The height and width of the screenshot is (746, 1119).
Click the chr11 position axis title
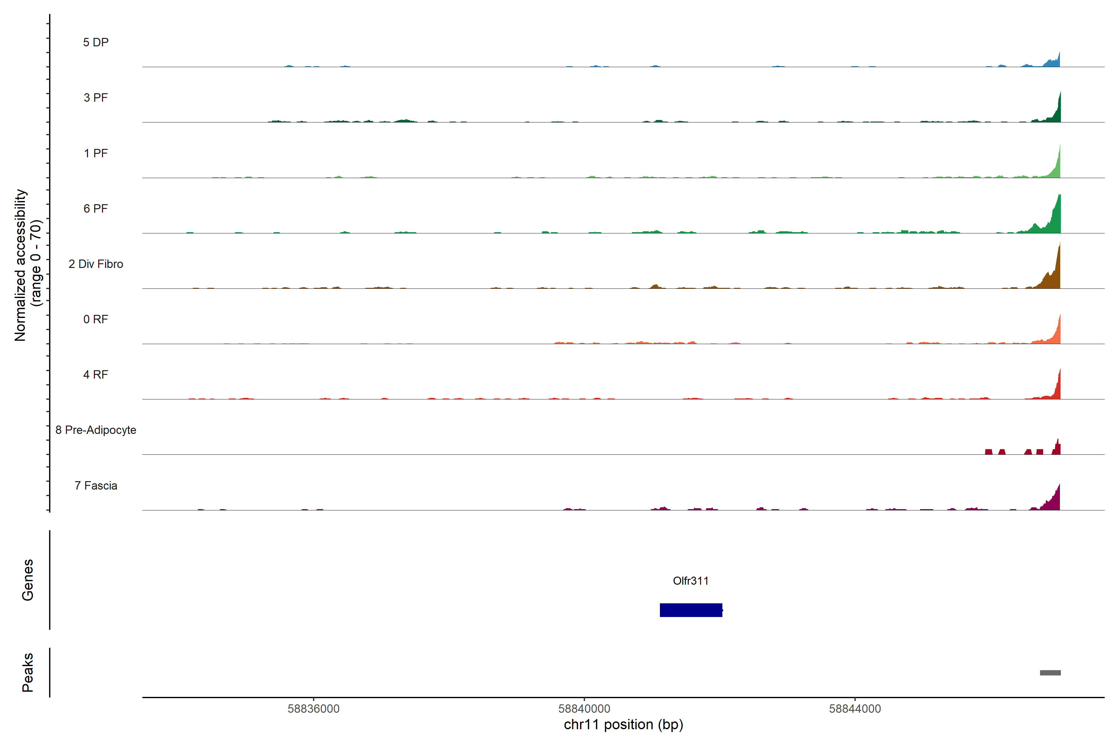point(623,725)
